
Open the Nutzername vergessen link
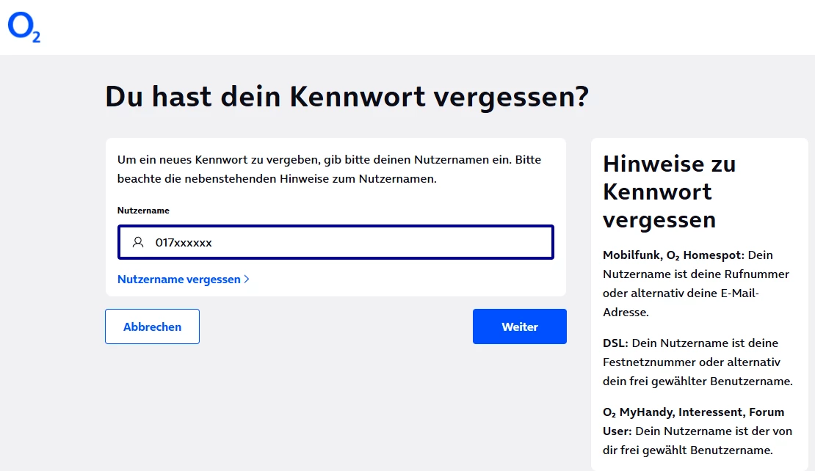point(179,280)
